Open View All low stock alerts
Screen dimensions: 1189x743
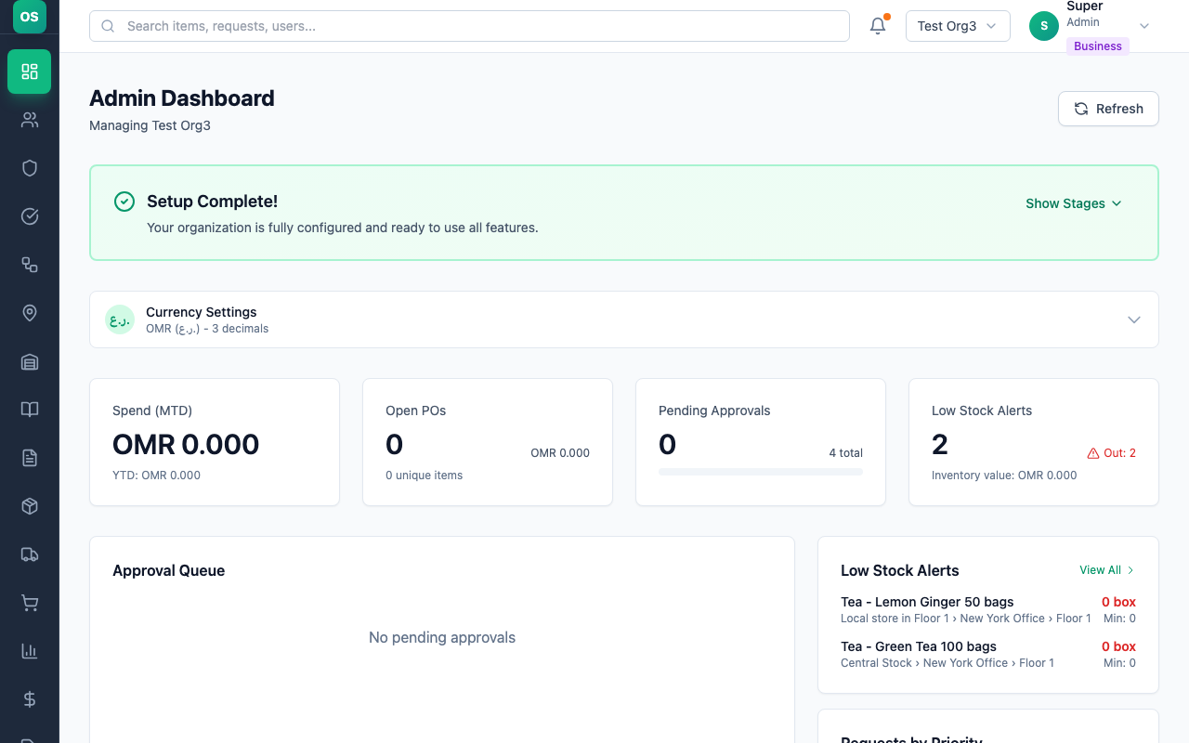coord(1106,570)
